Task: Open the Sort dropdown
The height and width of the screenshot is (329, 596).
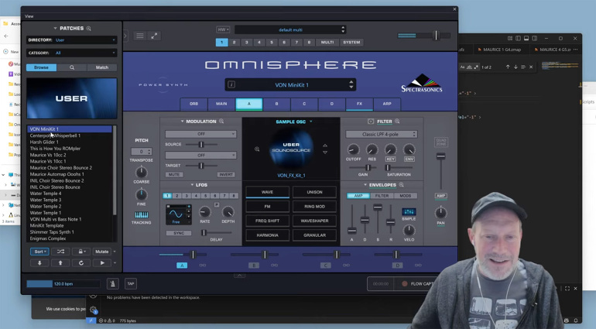Action: pos(39,252)
